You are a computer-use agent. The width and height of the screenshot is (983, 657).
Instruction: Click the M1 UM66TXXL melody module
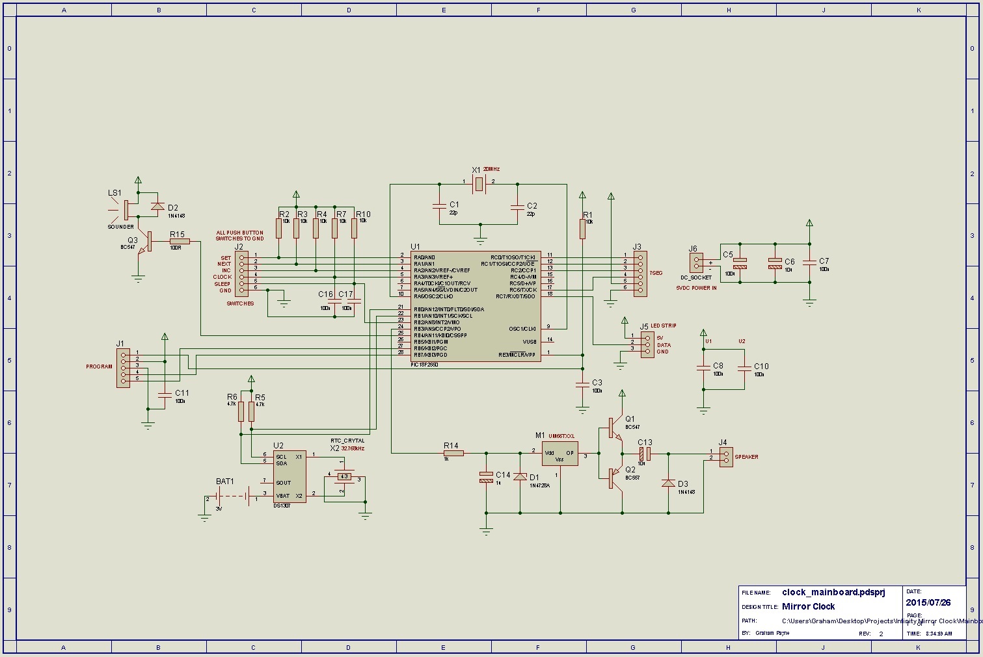[x=559, y=455]
